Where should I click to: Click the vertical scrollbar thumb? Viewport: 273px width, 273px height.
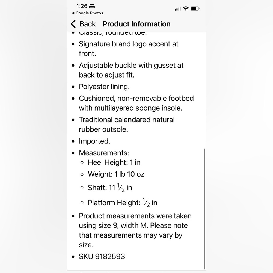204,209
